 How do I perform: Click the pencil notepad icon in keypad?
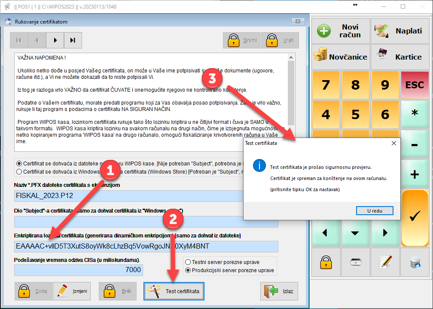point(385,263)
